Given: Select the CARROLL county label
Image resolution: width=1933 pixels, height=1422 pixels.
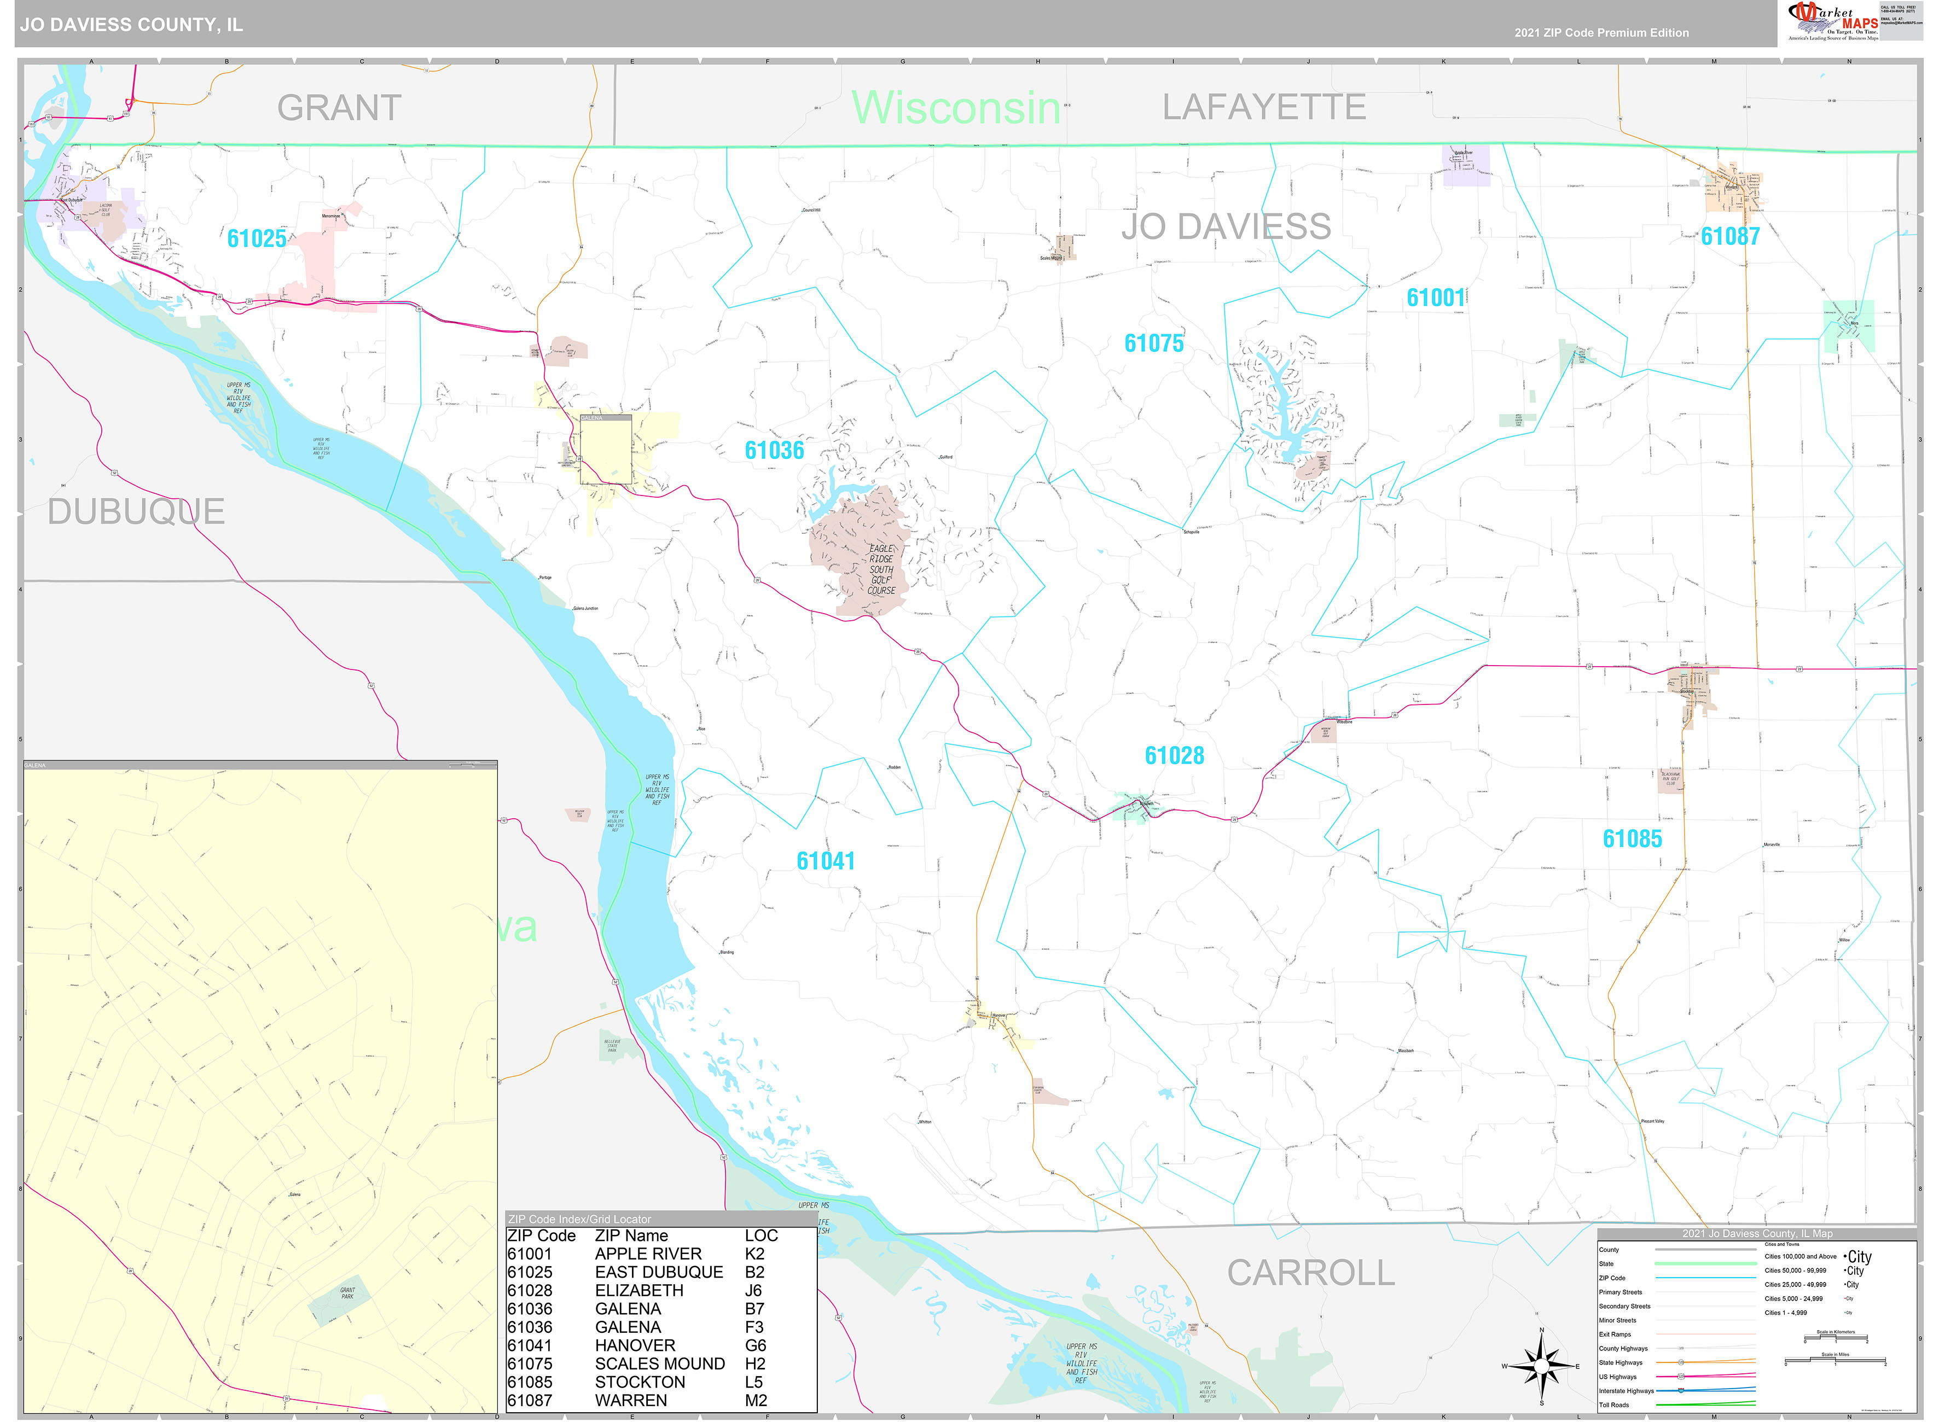Looking at the screenshot, I should click(1310, 1273).
